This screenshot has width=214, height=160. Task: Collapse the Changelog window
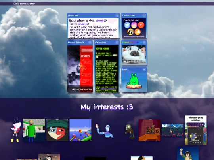[x=117, y=42]
